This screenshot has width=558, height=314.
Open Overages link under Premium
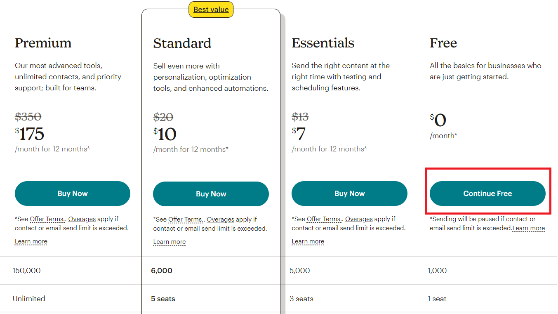click(x=82, y=219)
